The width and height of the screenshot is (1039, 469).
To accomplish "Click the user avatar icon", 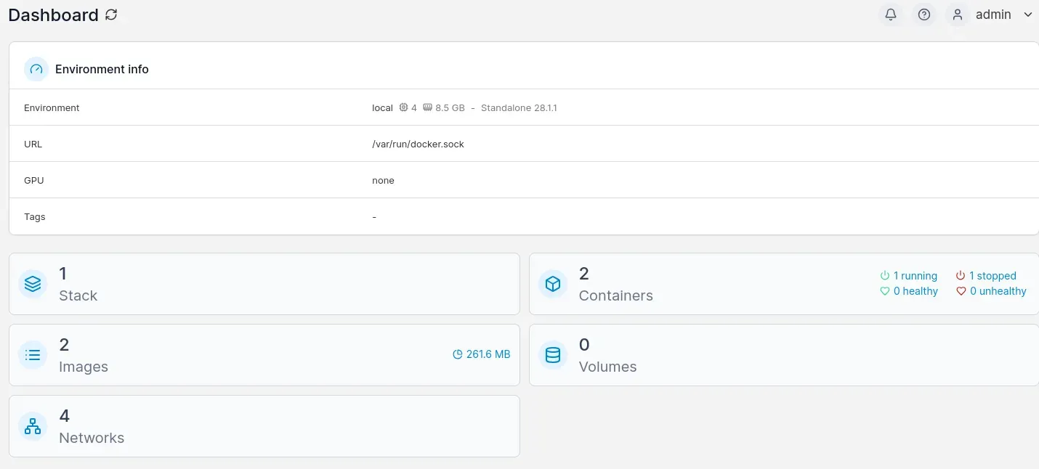I will [x=958, y=15].
